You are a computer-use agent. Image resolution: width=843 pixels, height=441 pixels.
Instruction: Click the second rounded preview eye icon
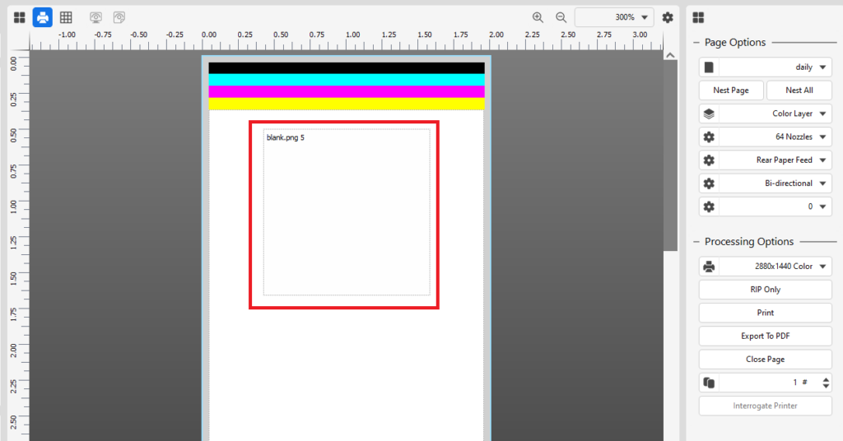click(x=119, y=18)
